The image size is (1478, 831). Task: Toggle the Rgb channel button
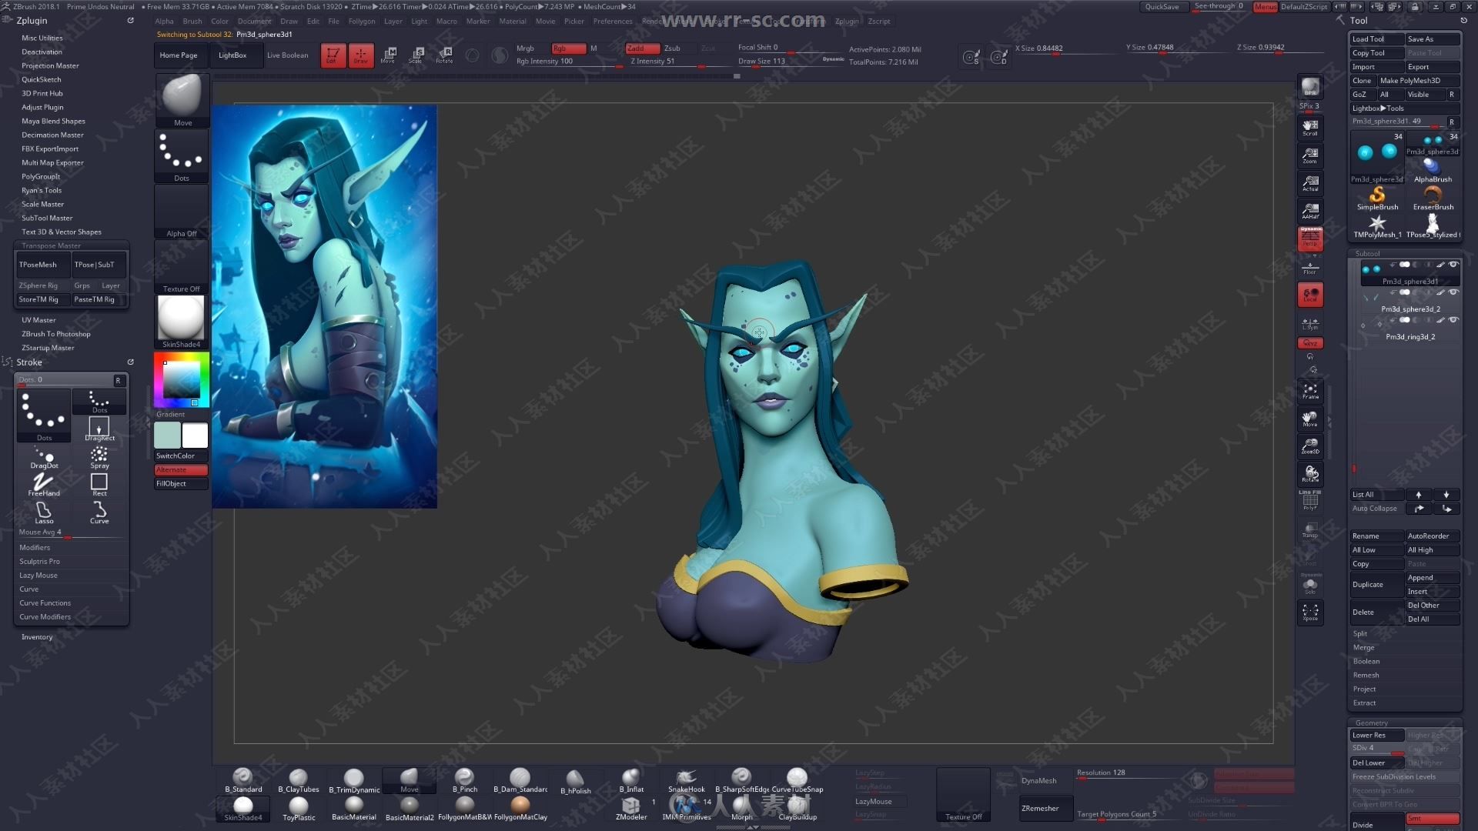(x=568, y=48)
